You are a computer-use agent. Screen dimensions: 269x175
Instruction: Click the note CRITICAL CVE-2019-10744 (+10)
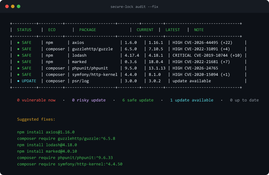coord(207,55)
